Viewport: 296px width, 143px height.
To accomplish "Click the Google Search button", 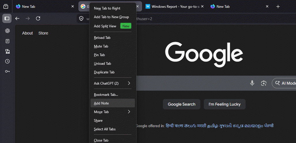I will 182,104.
